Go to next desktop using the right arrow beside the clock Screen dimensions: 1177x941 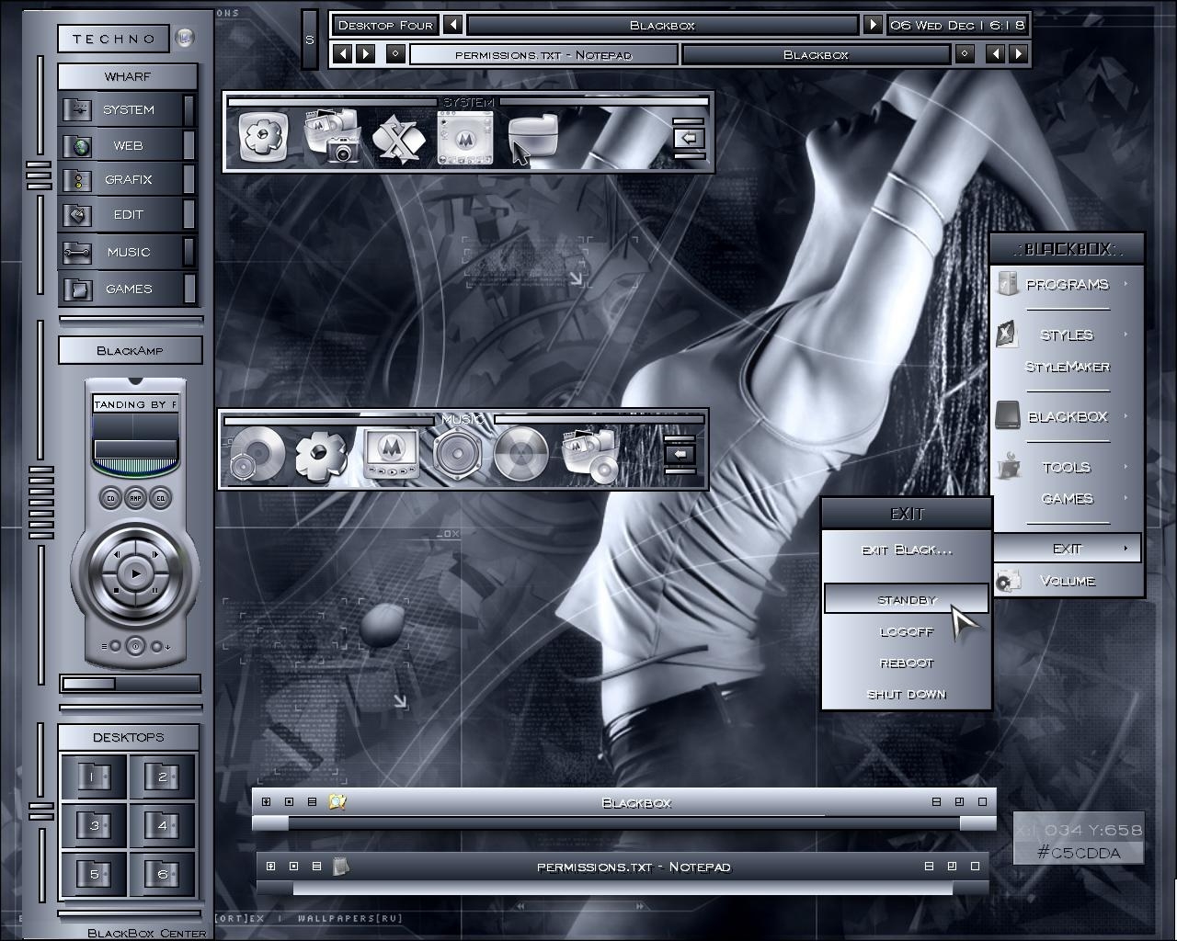873,25
